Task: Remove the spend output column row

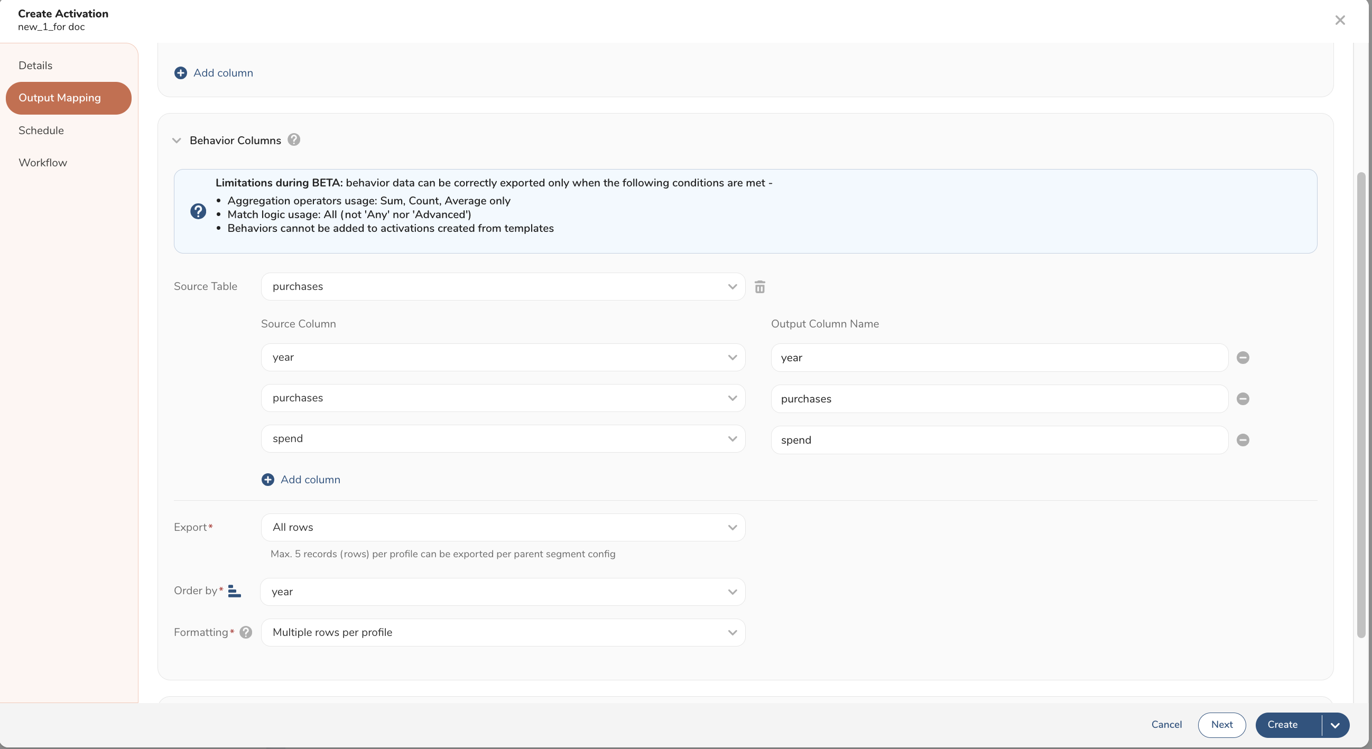Action: point(1243,439)
